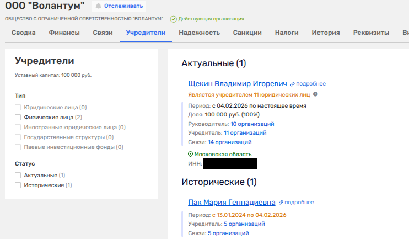Image resolution: width=409 pixels, height=239 pixels.
Task: Click the bell icon in Отслеживать button
Action: pyautogui.click(x=99, y=6)
